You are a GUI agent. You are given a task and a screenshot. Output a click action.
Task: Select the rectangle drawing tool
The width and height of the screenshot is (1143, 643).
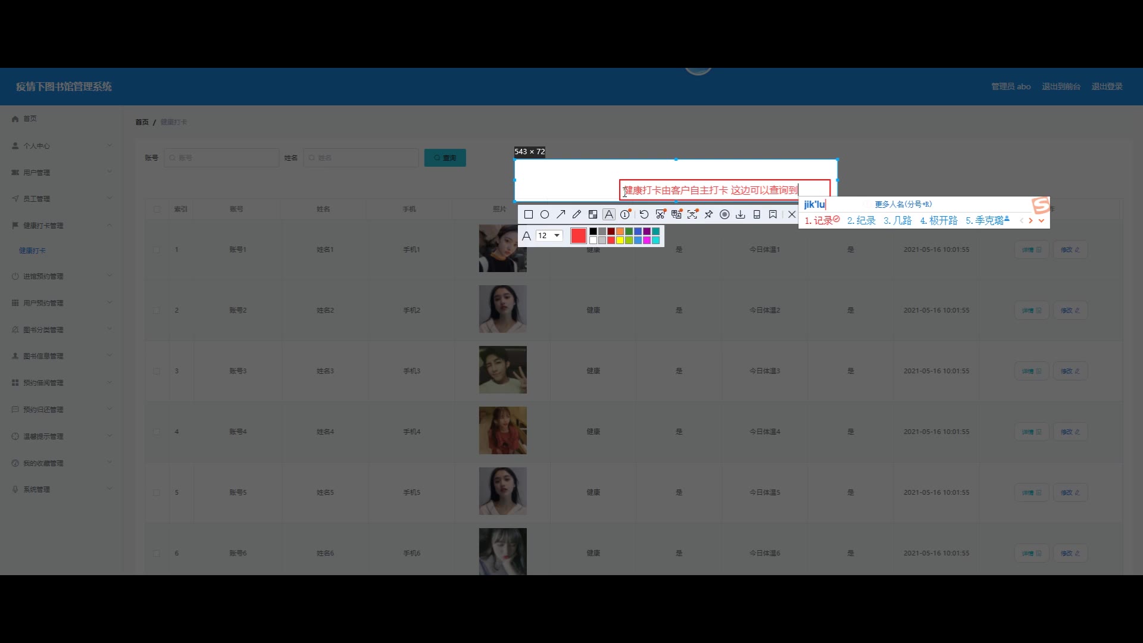point(528,214)
